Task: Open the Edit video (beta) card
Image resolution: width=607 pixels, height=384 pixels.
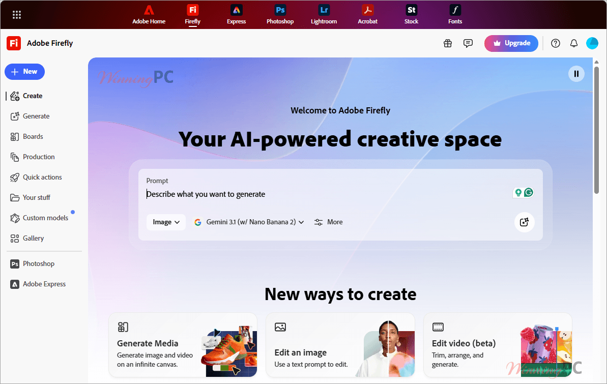Action: click(498, 345)
